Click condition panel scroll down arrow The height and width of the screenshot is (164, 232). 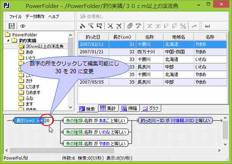pyautogui.click(x=225, y=144)
